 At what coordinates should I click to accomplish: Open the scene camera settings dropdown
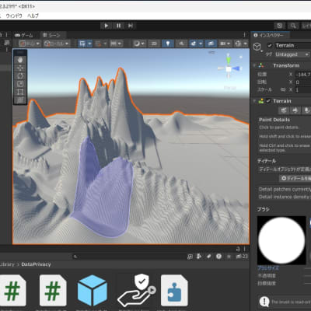point(225,44)
